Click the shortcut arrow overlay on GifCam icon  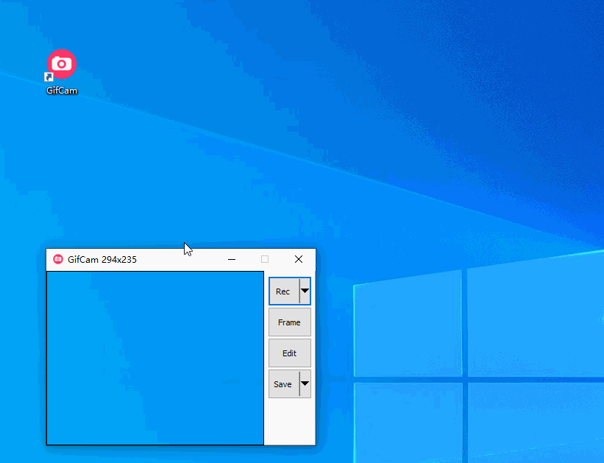[49, 77]
